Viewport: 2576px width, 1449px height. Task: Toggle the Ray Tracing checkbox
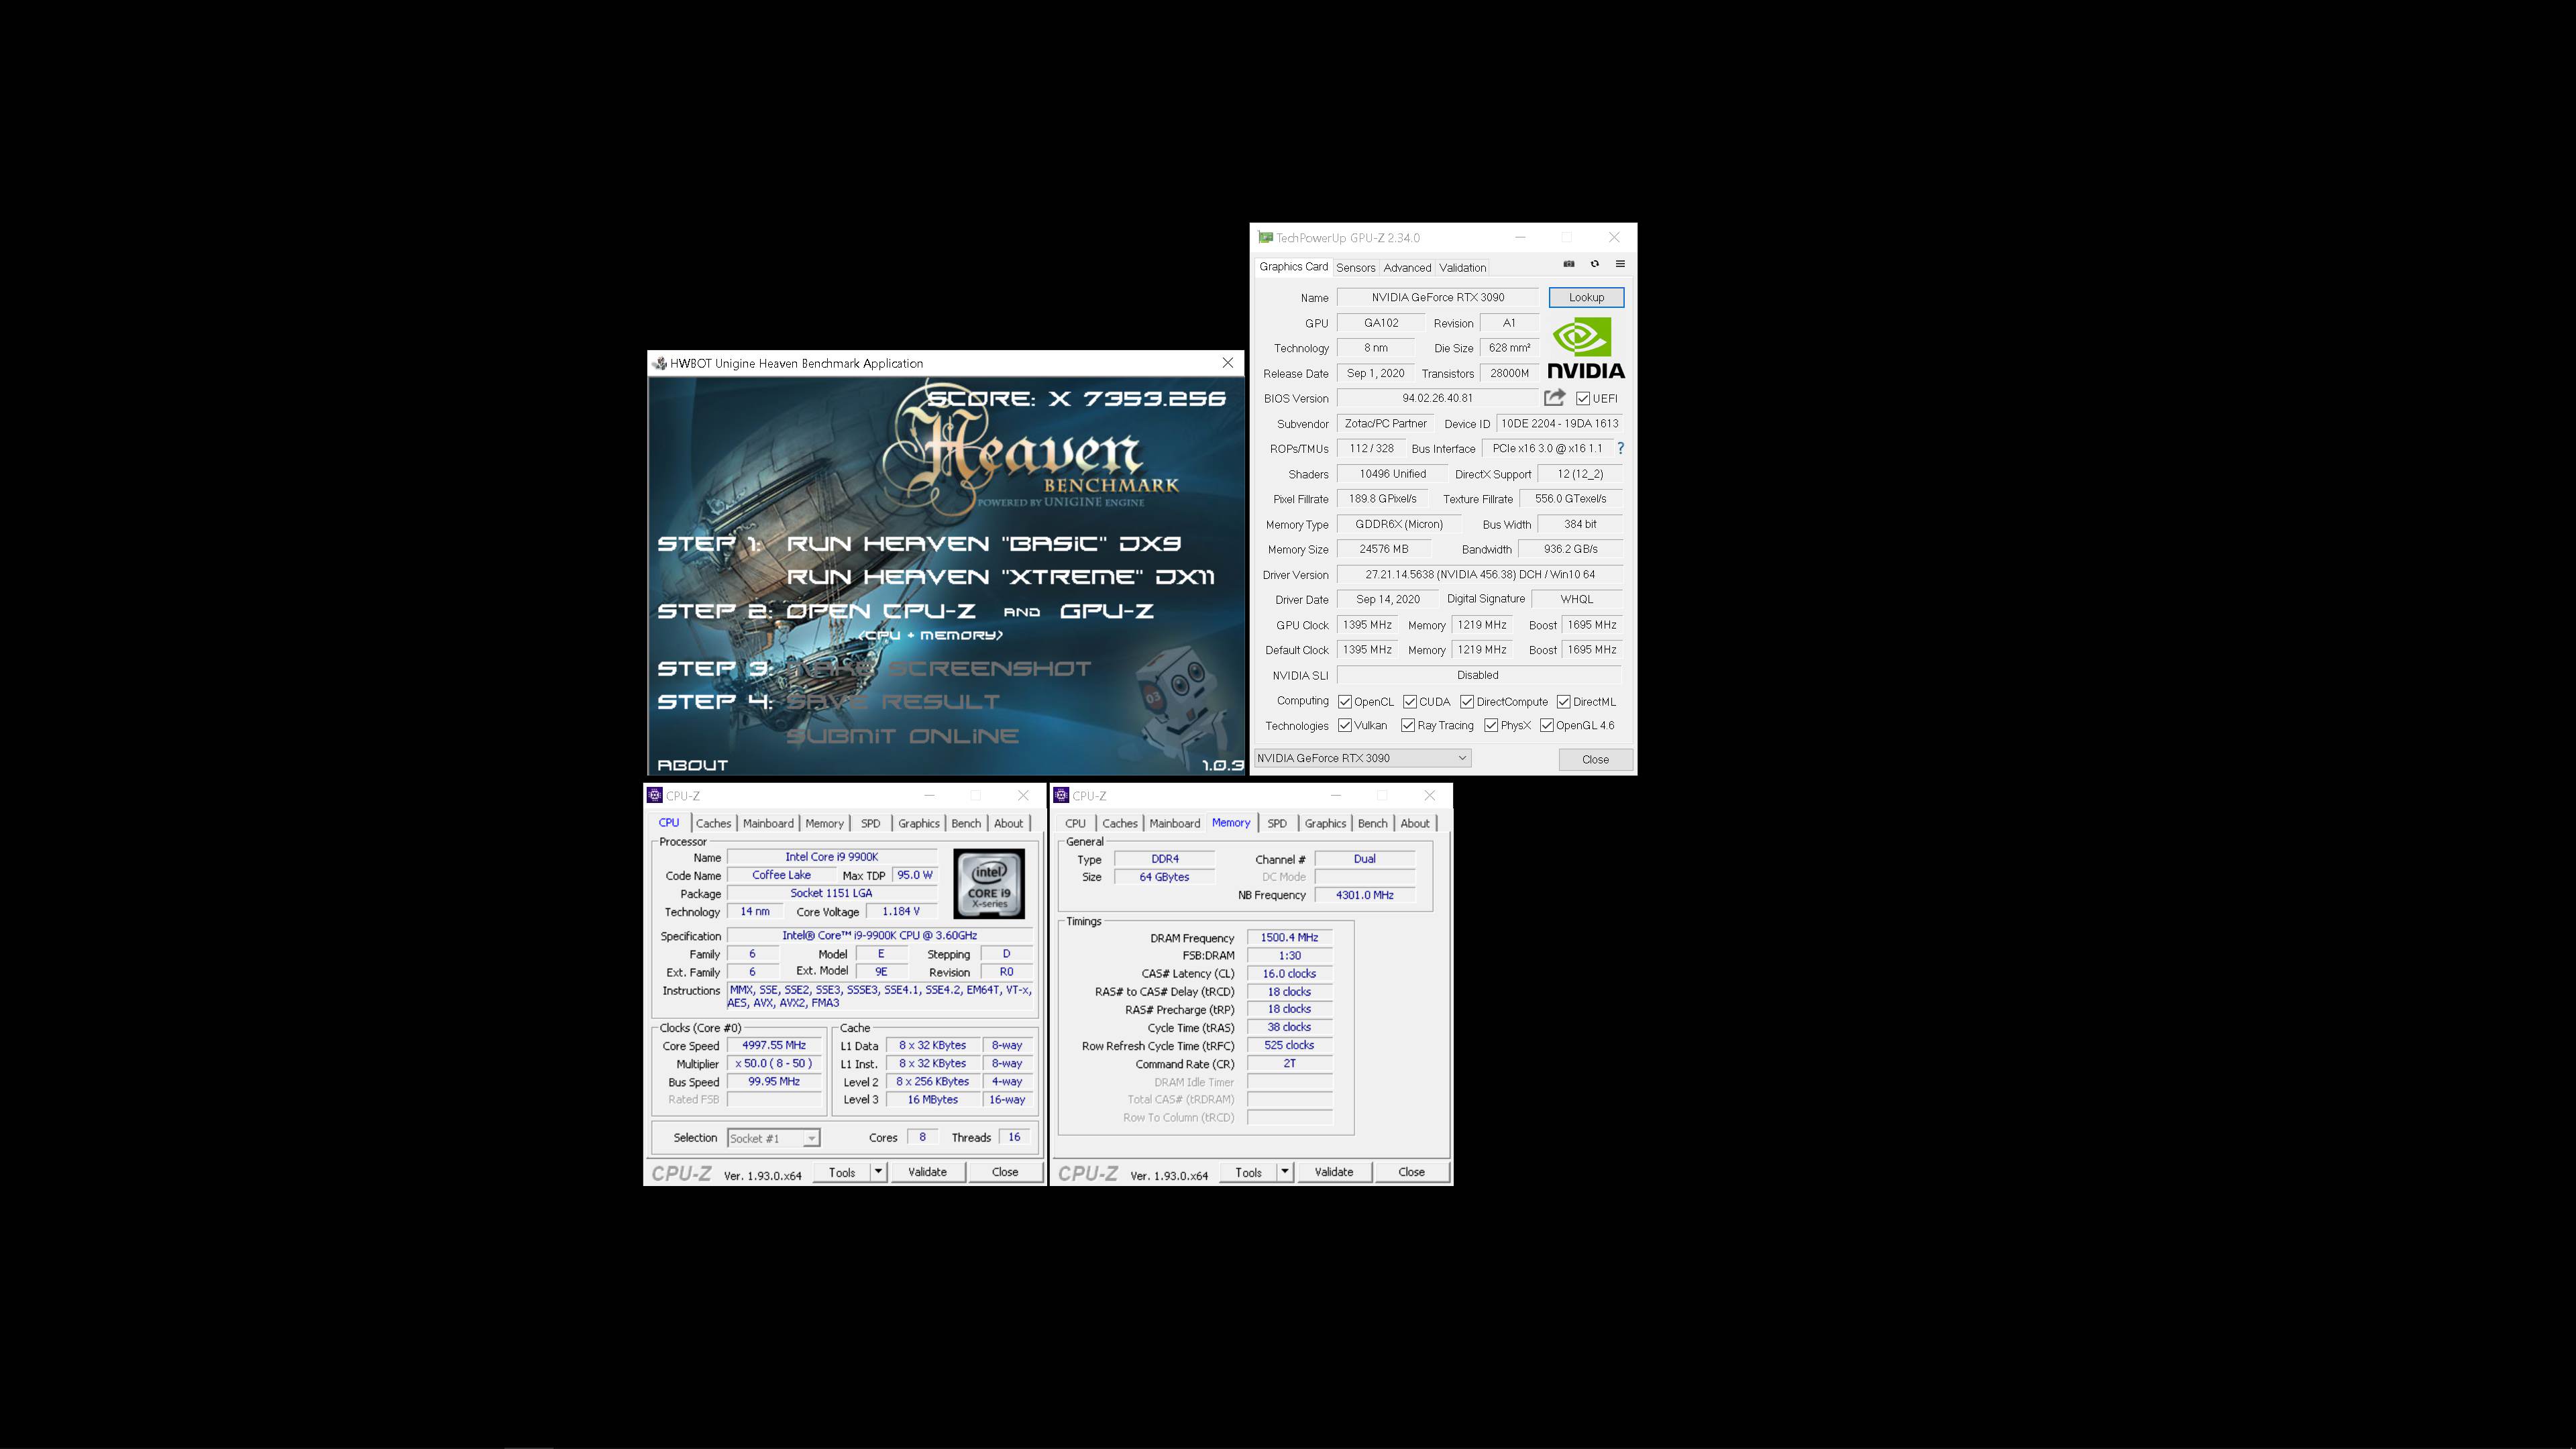[1408, 726]
